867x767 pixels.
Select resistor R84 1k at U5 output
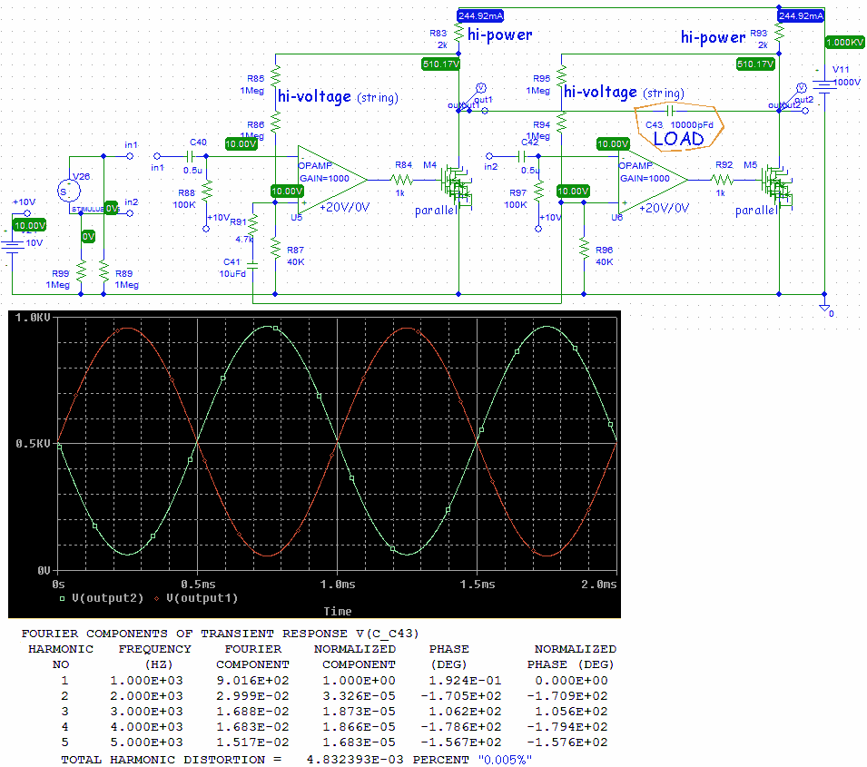tap(402, 180)
